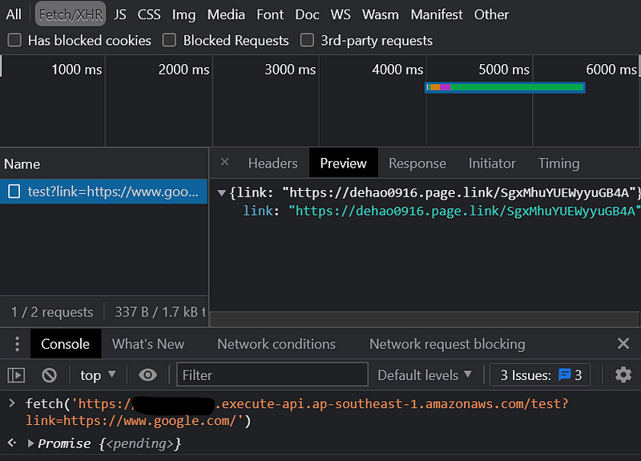Viewport: 641px width, 461px height.
Task: Close the bottom drawer
Action: click(623, 344)
